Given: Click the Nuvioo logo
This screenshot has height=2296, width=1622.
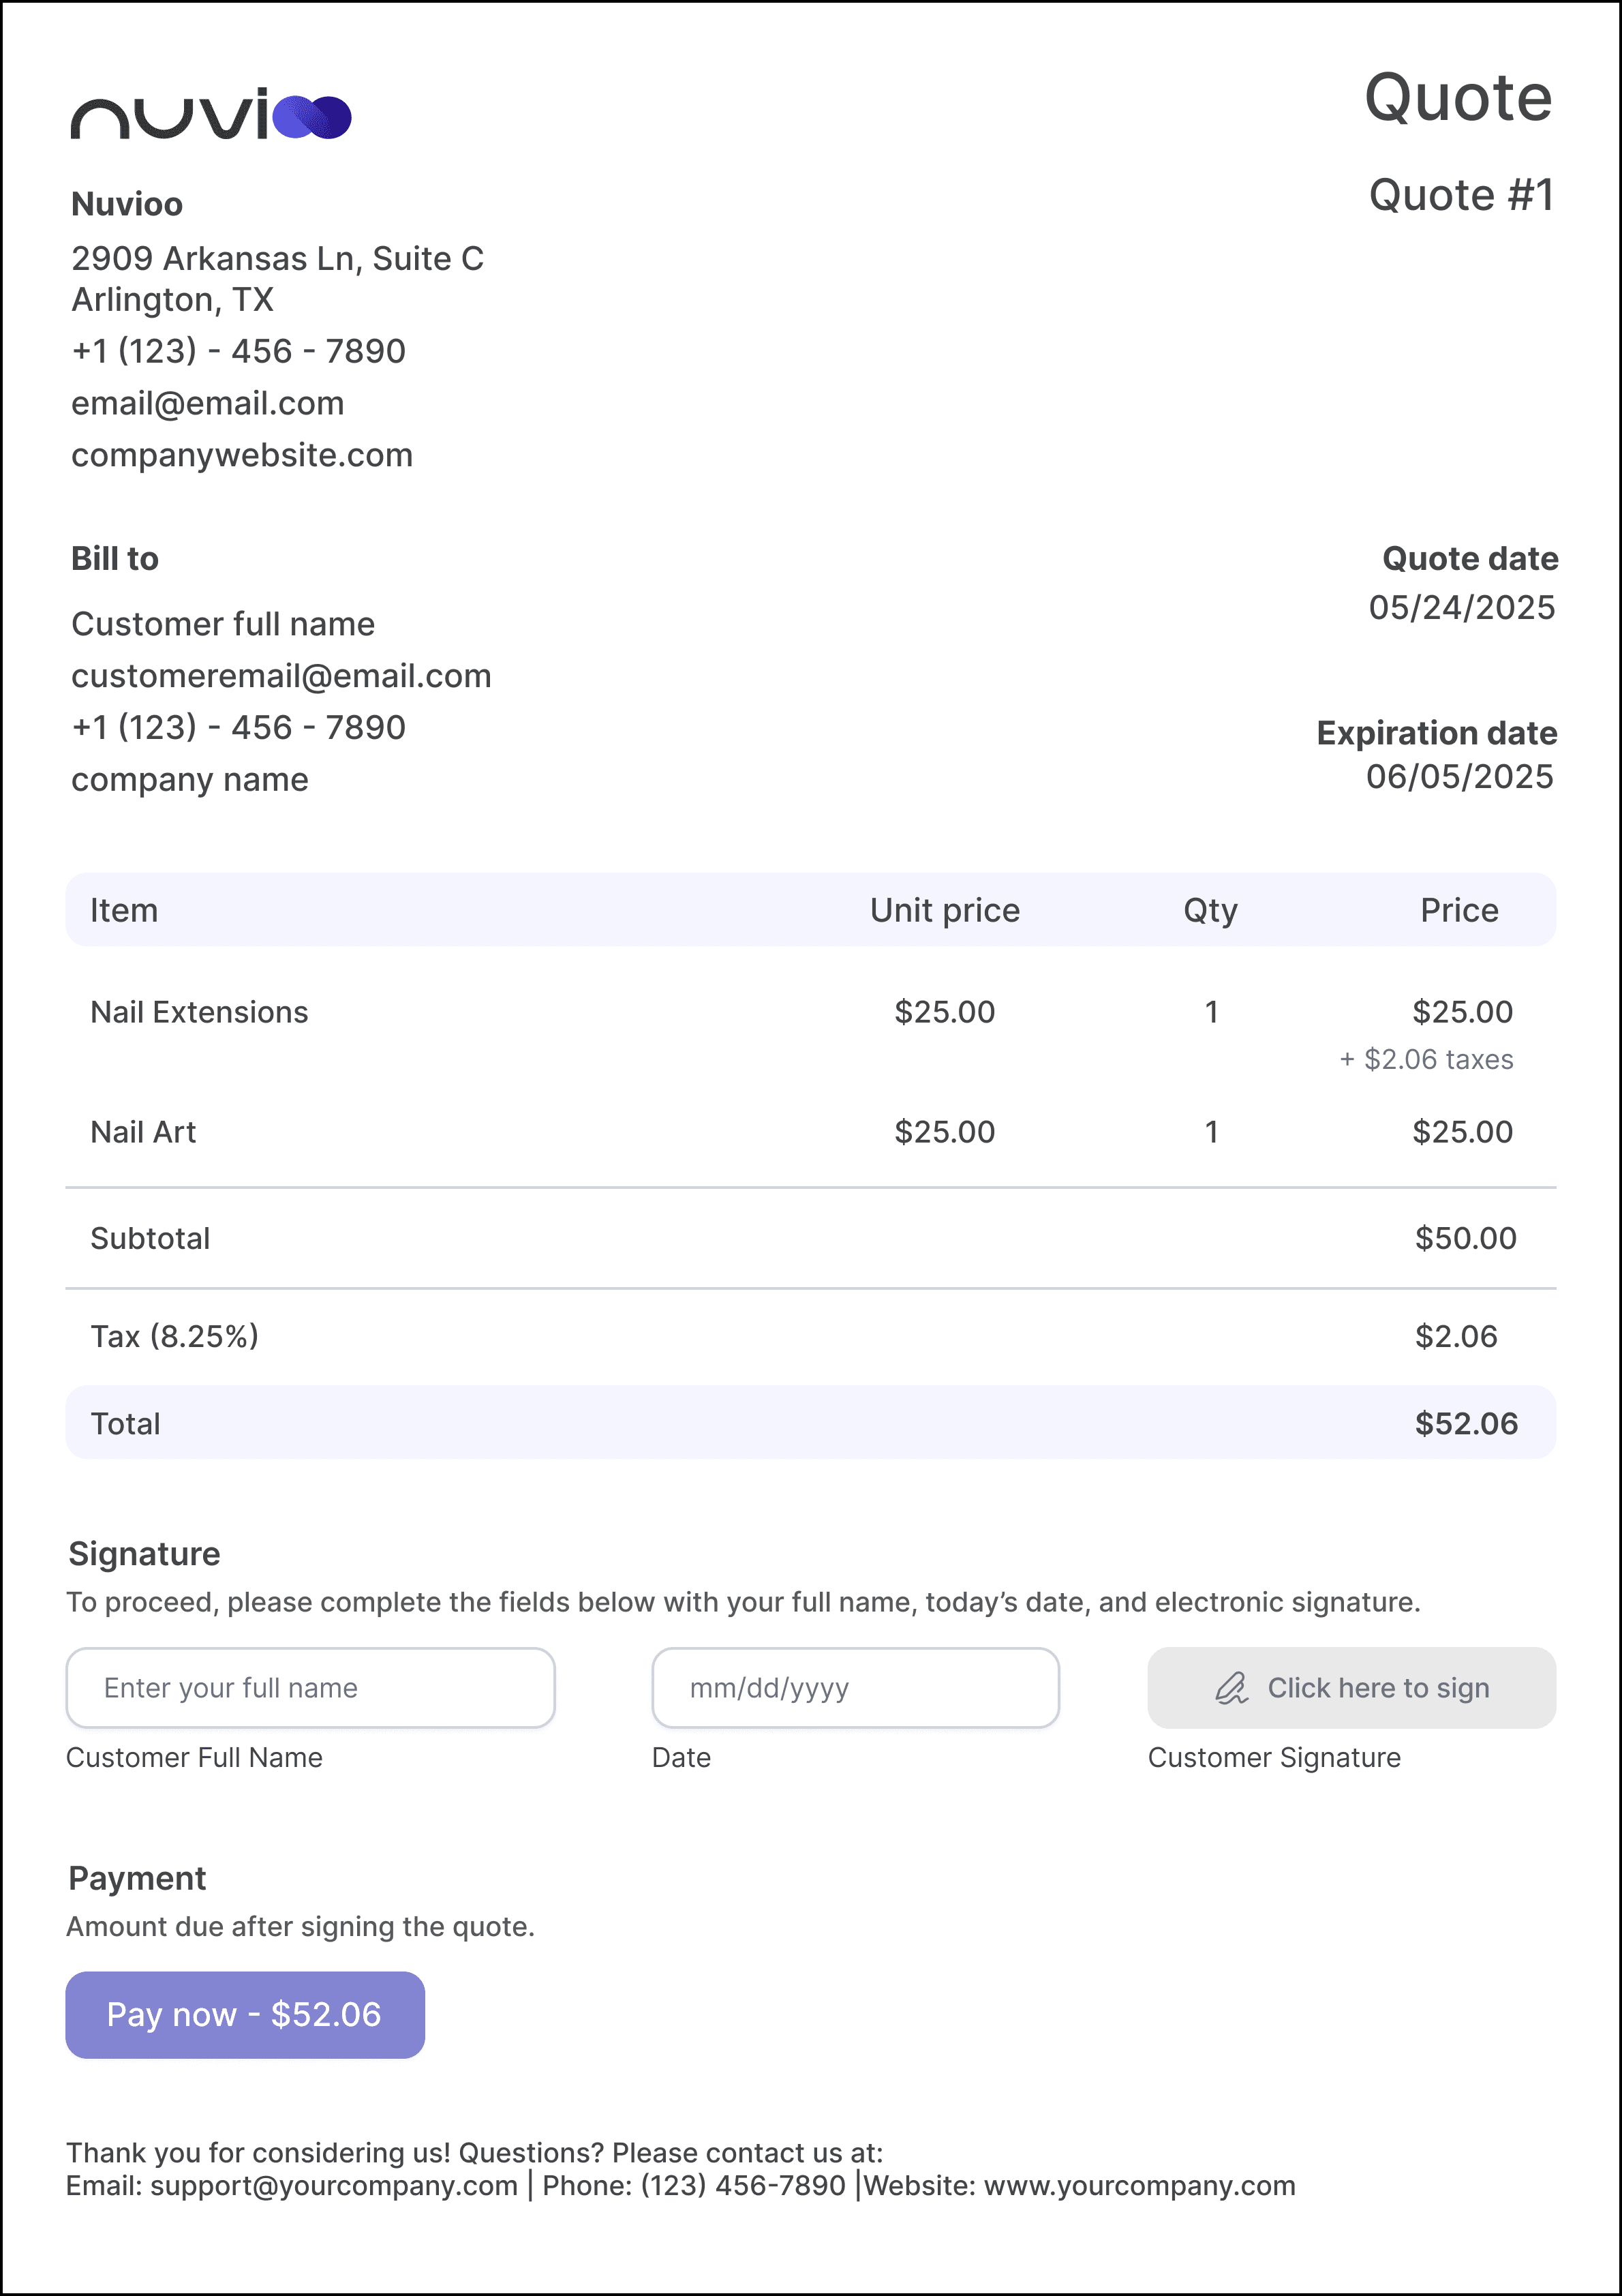Looking at the screenshot, I should click(211, 115).
